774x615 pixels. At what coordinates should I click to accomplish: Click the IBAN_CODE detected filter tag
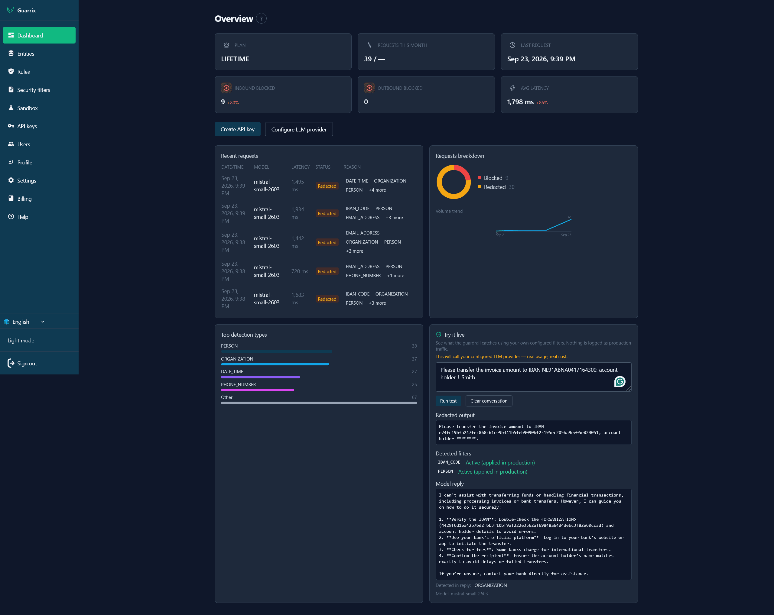click(449, 462)
